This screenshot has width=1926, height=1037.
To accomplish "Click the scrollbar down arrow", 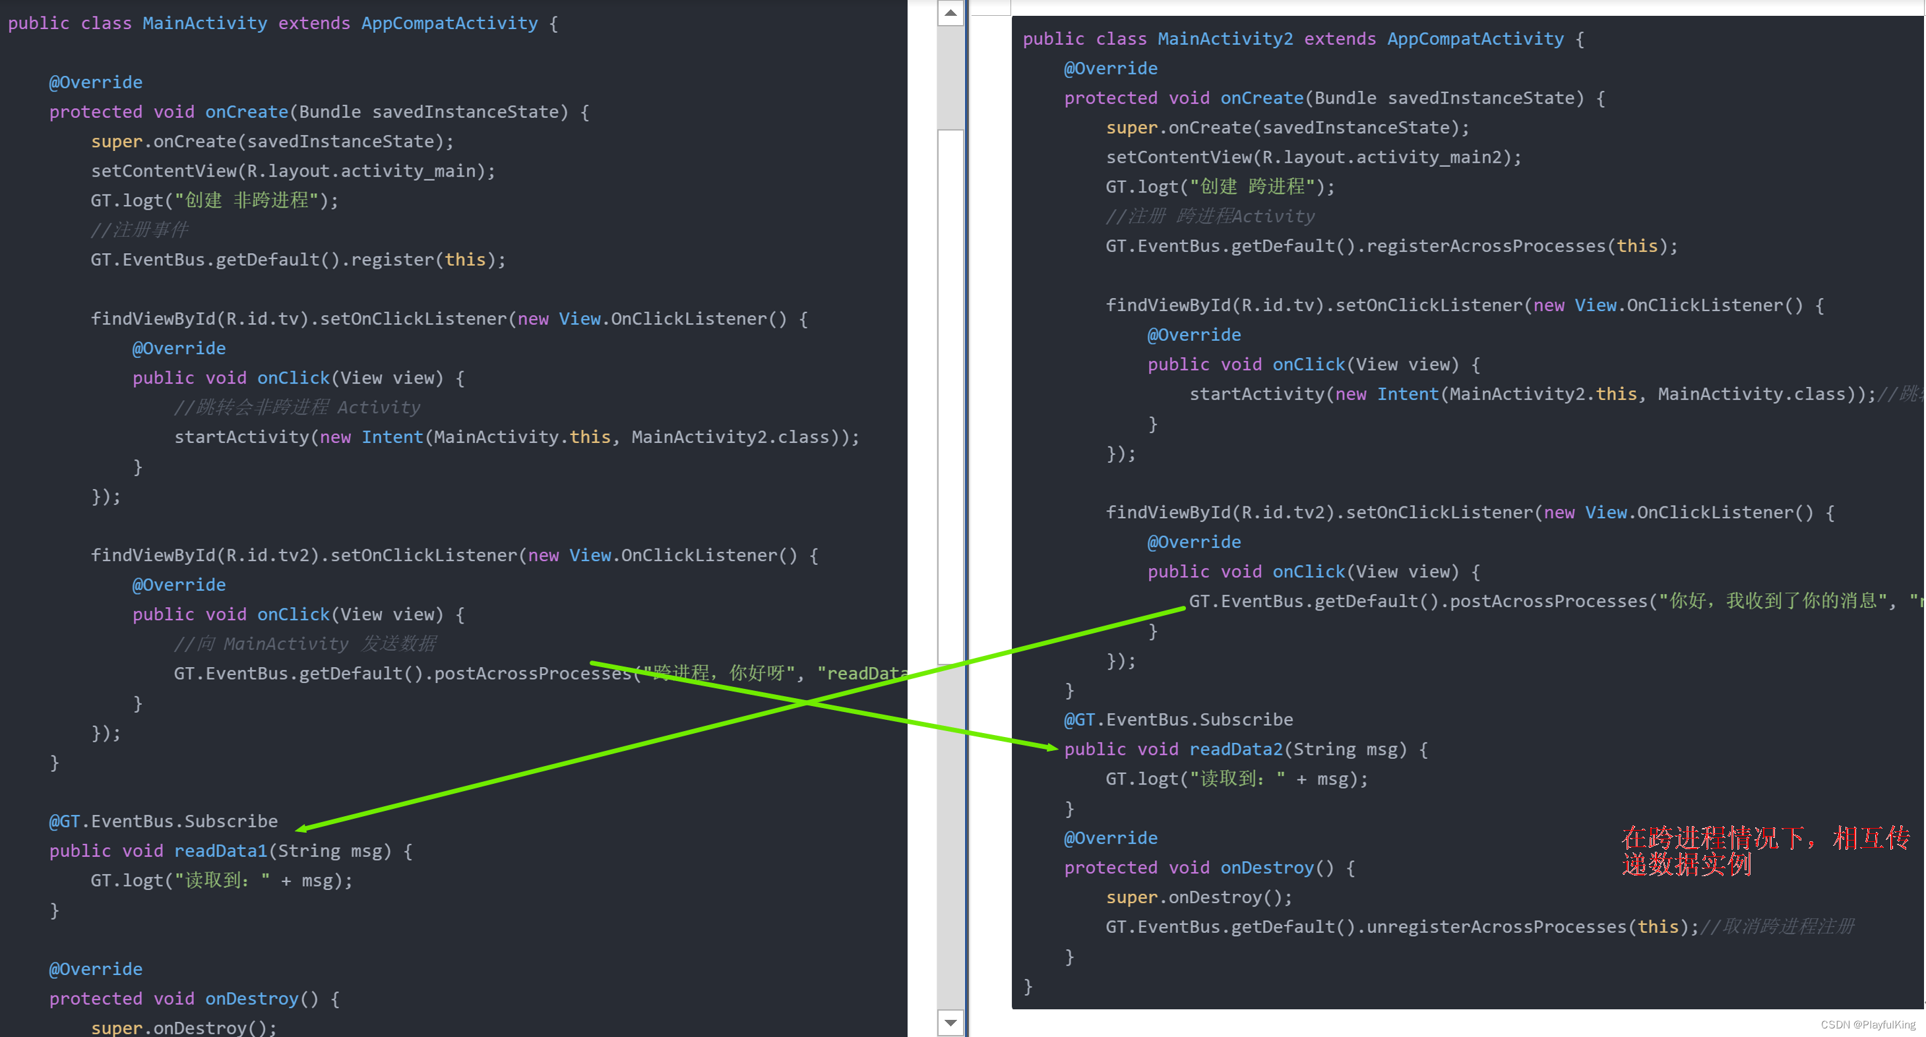I will tap(950, 1022).
